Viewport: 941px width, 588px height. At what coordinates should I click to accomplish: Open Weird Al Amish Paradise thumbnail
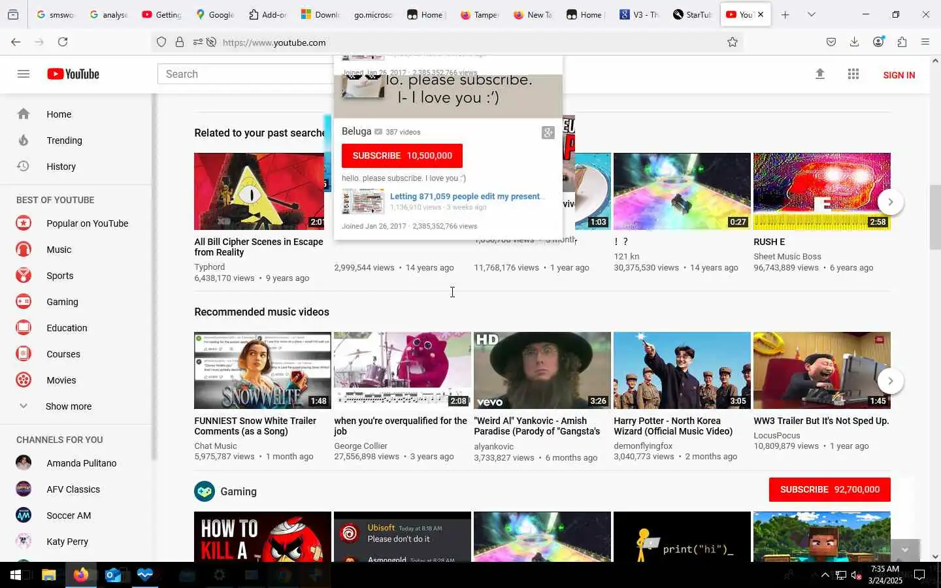(x=542, y=370)
